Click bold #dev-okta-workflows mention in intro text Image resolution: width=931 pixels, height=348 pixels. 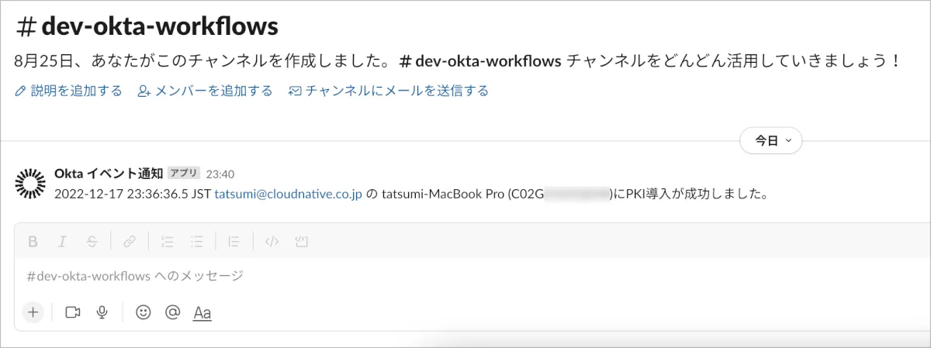point(480,61)
